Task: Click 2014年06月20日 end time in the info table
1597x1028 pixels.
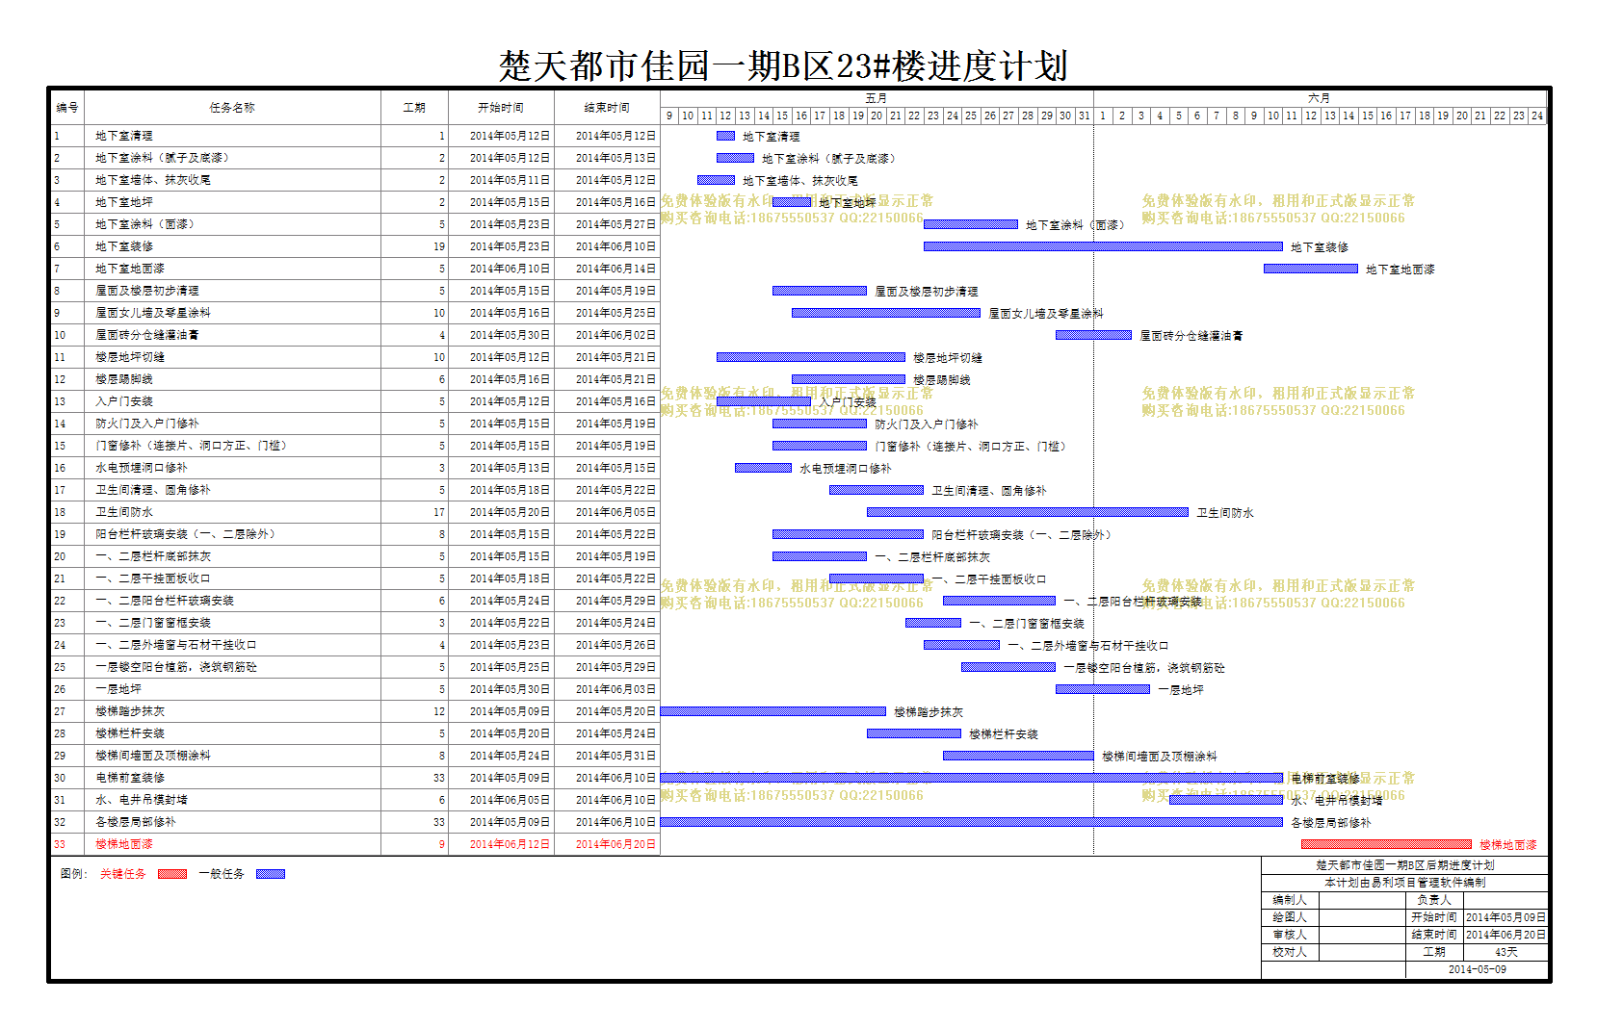Action: [1505, 935]
